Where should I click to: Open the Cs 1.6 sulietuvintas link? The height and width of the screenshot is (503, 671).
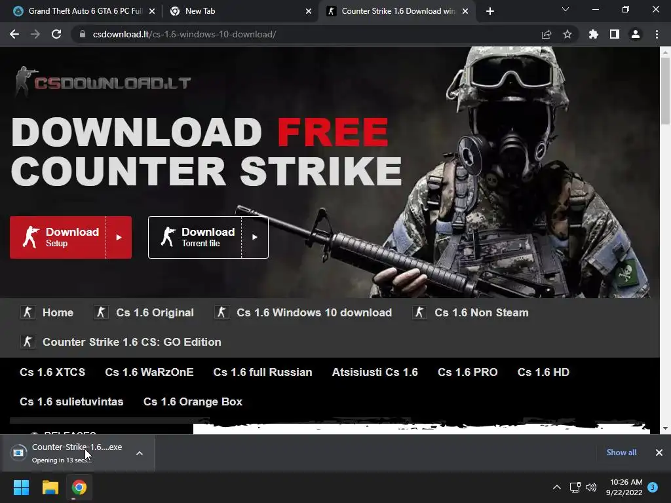(71, 401)
